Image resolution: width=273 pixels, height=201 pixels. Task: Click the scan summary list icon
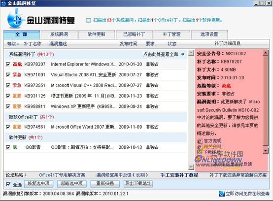point(88,20)
